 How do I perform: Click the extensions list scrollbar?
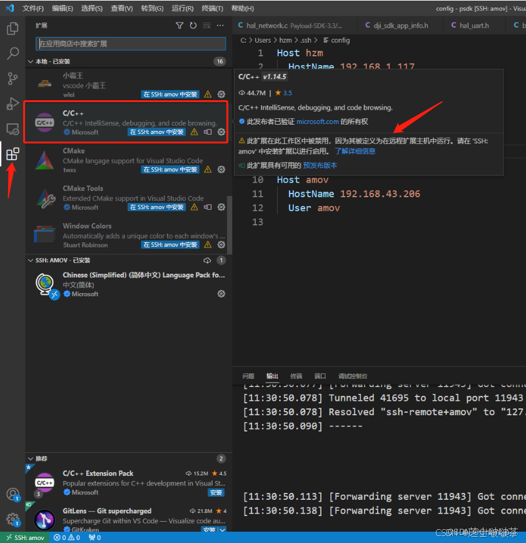[230, 225]
